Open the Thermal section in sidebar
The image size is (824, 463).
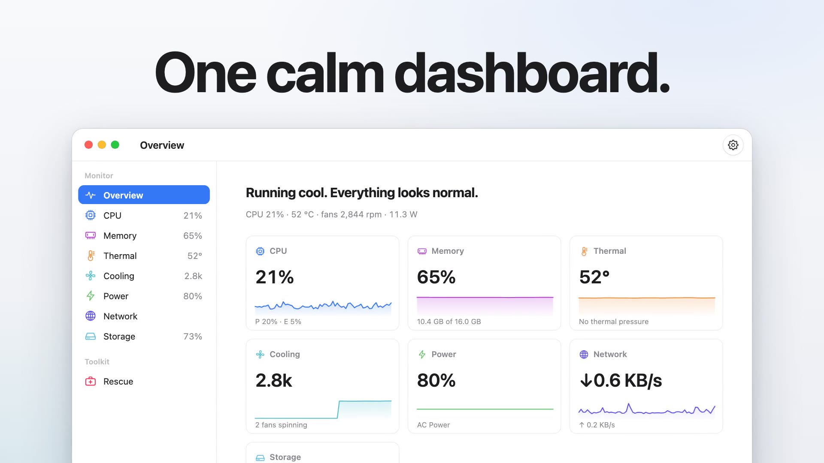click(x=144, y=256)
